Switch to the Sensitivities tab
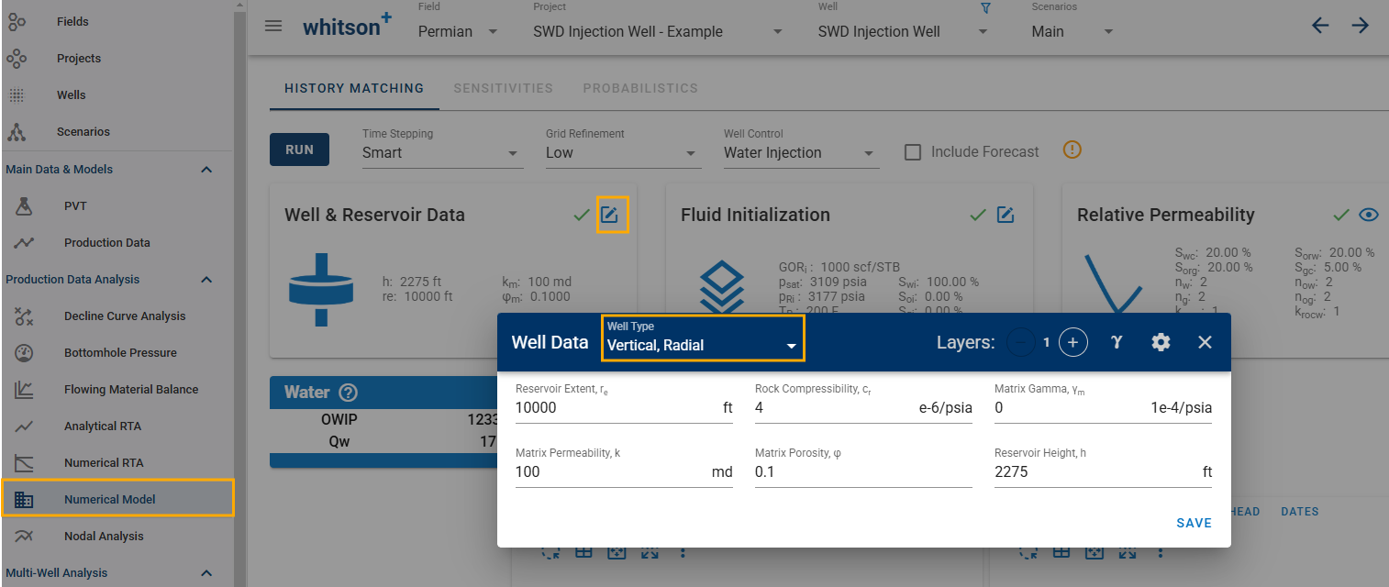Screen dimensions: 1389x587 503,89
